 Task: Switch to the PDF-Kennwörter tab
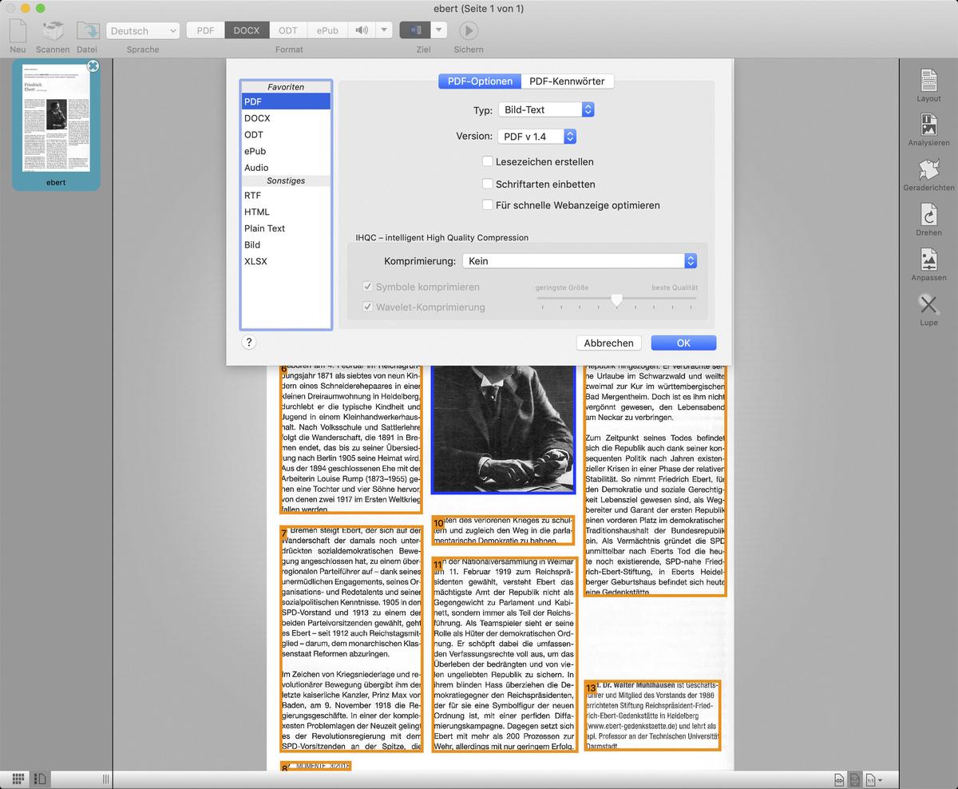pyautogui.click(x=568, y=81)
